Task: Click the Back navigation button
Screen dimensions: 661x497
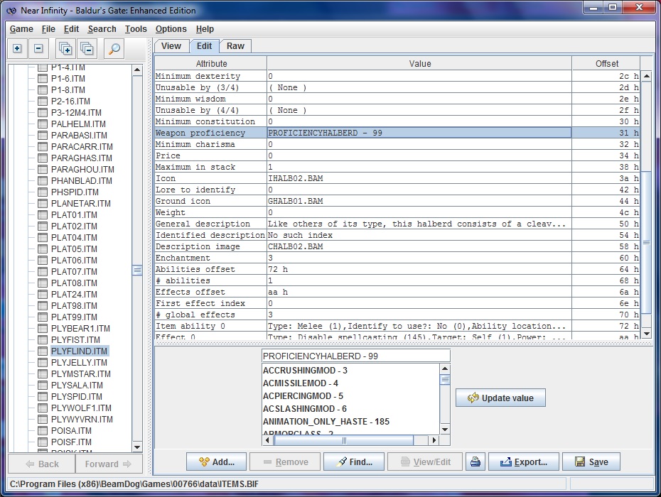Action: pos(42,464)
